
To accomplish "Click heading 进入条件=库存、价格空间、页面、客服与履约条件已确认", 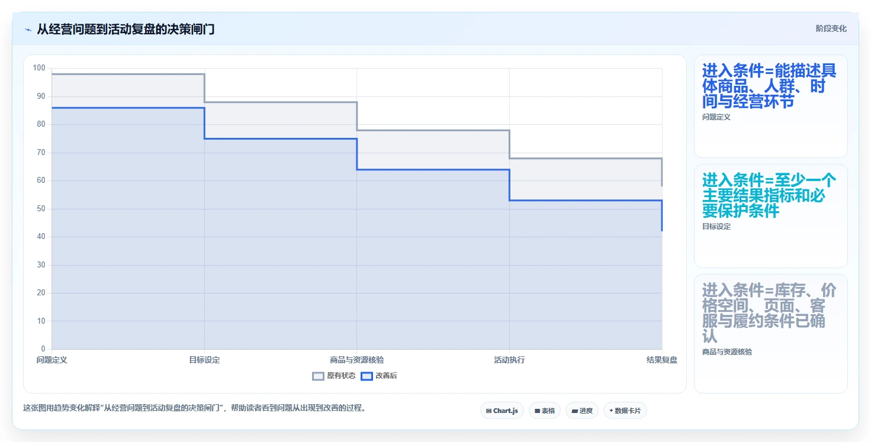I will pyautogui.click(x=769, y=314).
